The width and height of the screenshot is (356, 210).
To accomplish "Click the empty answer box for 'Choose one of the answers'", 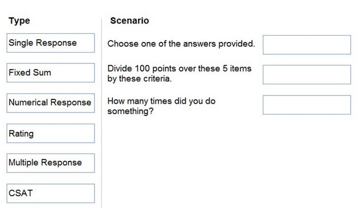I will point(307,45).
